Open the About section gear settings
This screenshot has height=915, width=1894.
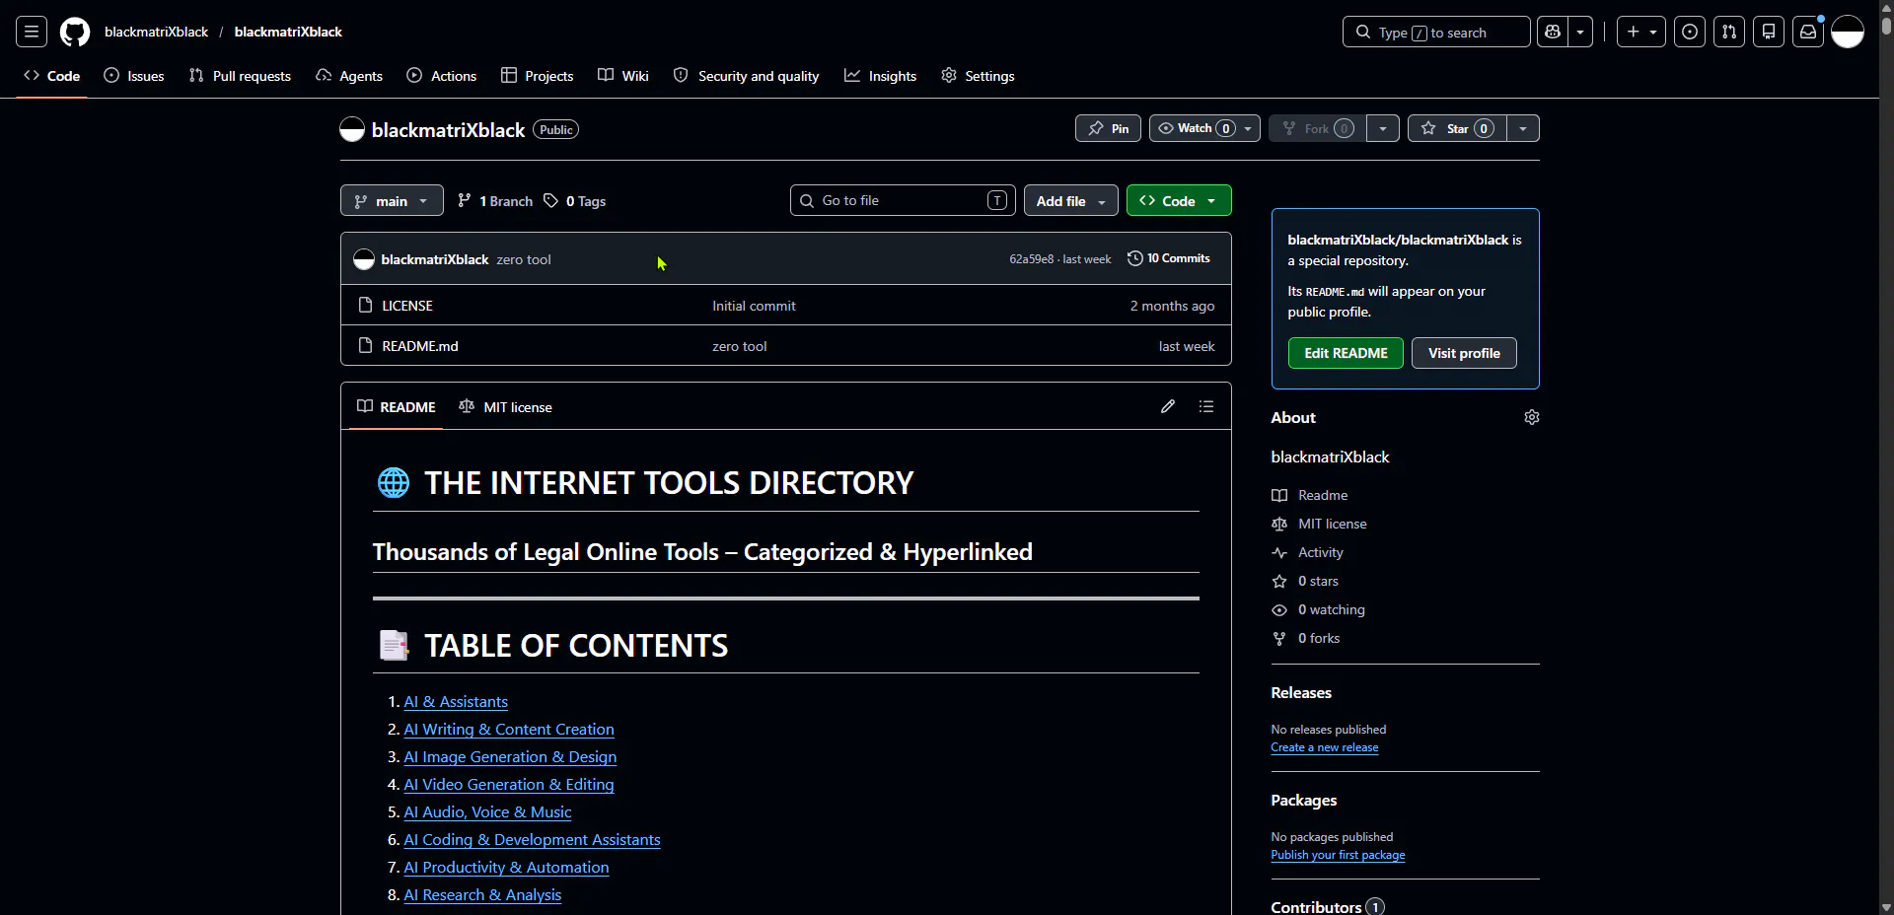click(1532, 417)
